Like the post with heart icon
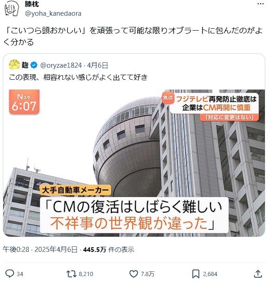This screenshot has width=269, height=283. (x=134, y=274)
